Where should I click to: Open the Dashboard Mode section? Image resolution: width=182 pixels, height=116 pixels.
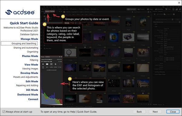click(28, 95)
